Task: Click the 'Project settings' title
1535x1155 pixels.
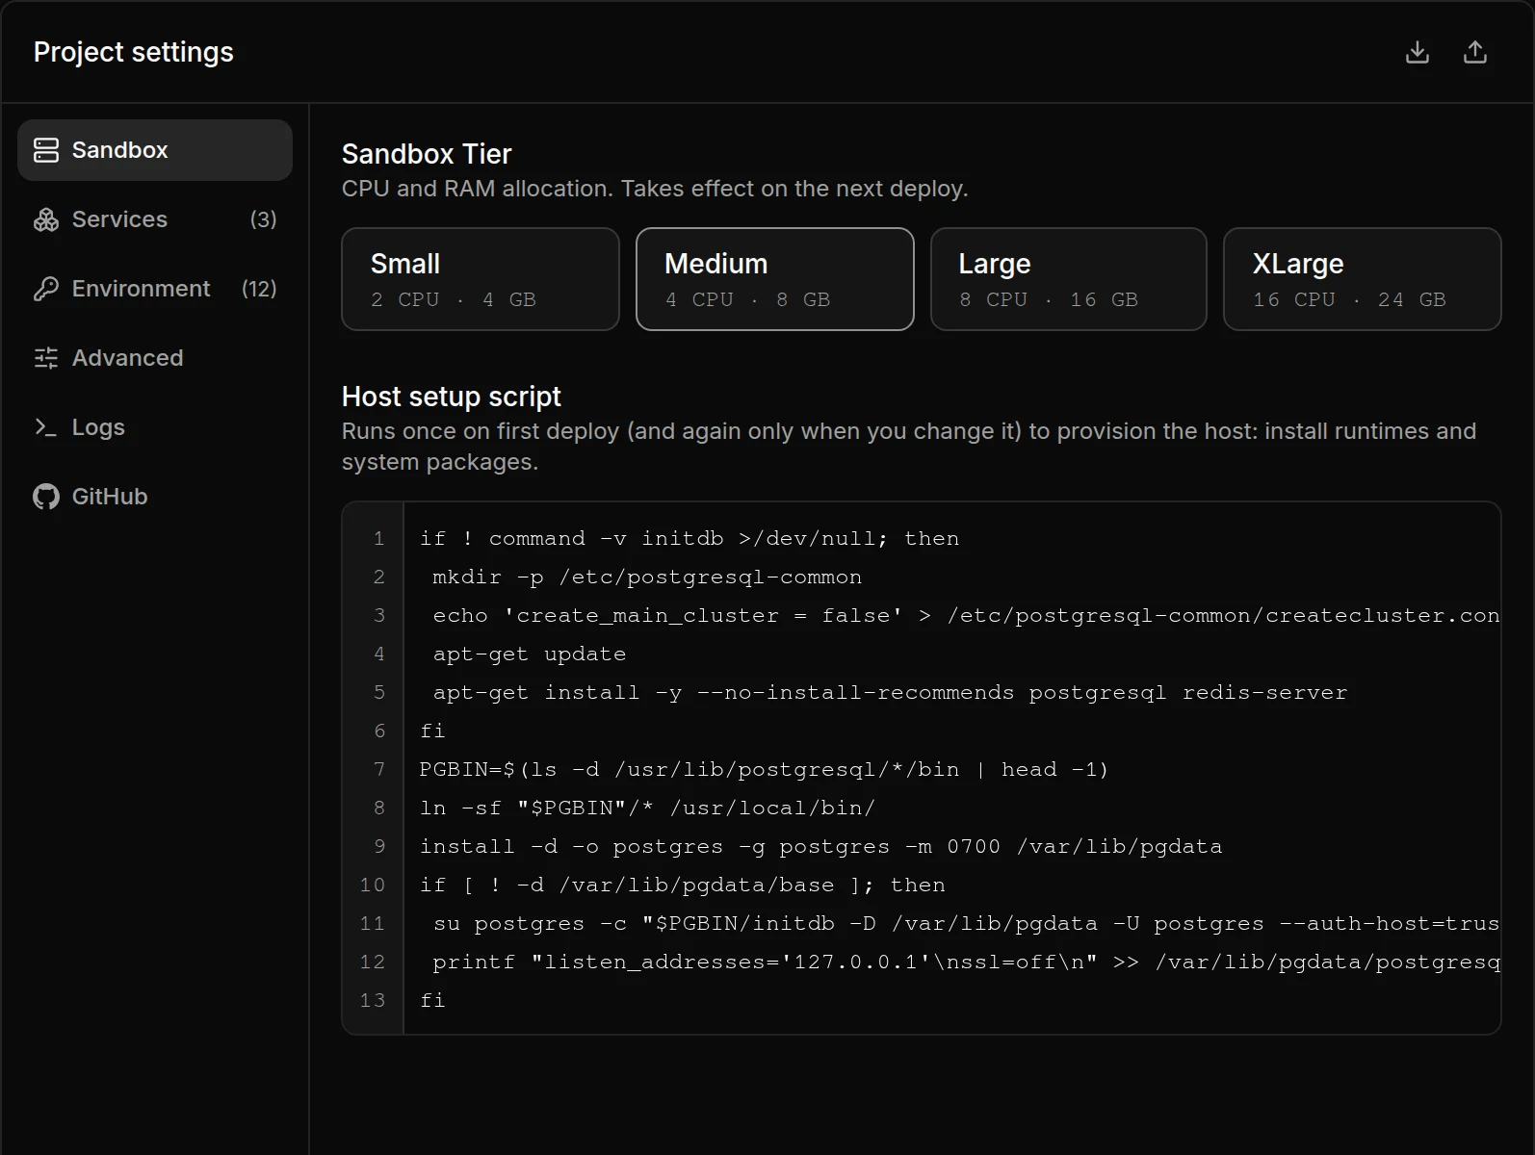Action: pyautogui.click(x=134, y=52)
